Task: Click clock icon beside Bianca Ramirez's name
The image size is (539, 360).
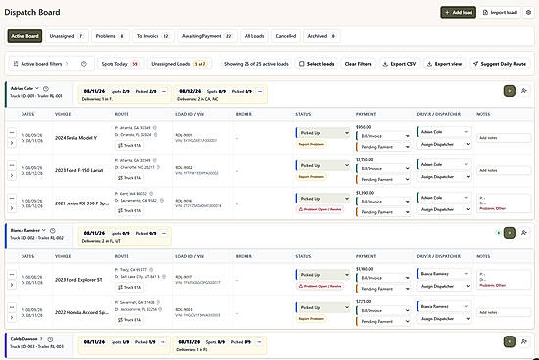Action: coord(53,230)
